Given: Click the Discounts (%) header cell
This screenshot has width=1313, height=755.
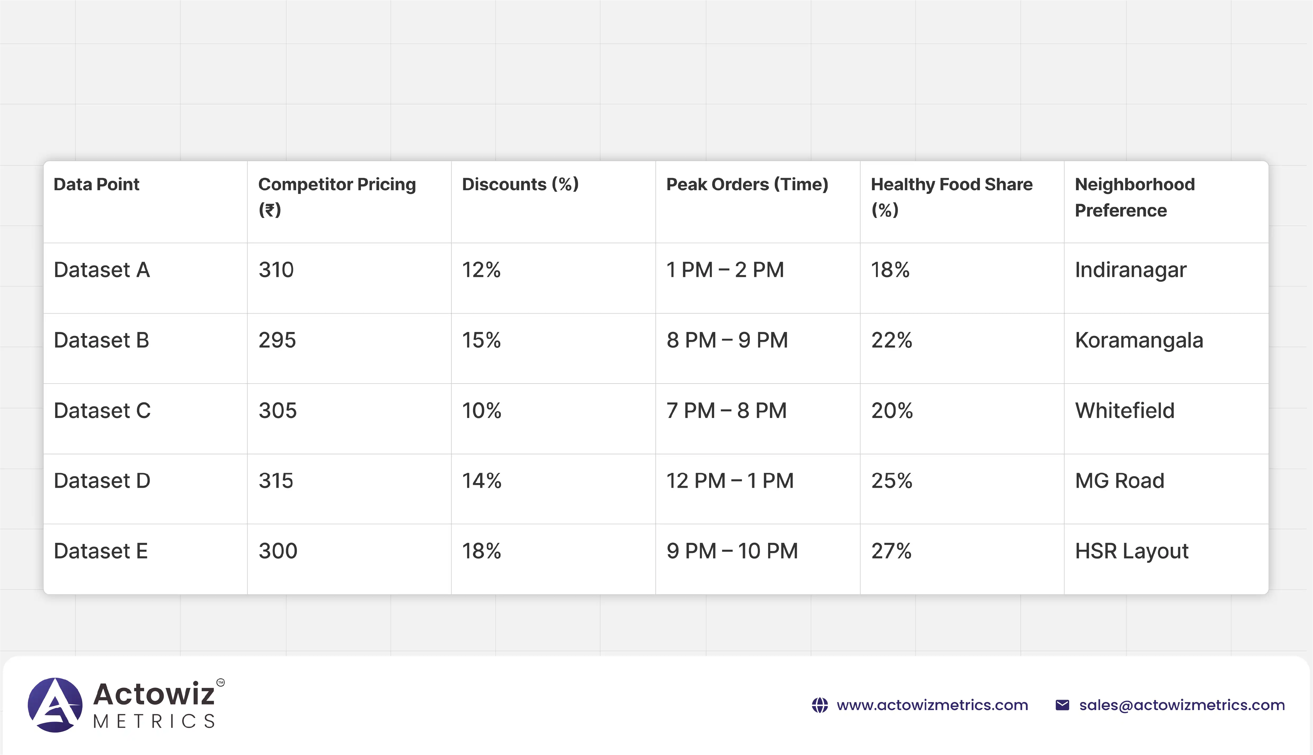Looking at the screenshot, I should [520, 185].
